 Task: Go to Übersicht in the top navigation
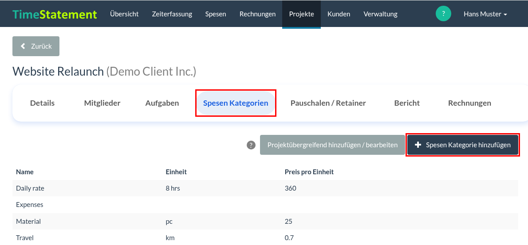[x=124, y=14]
